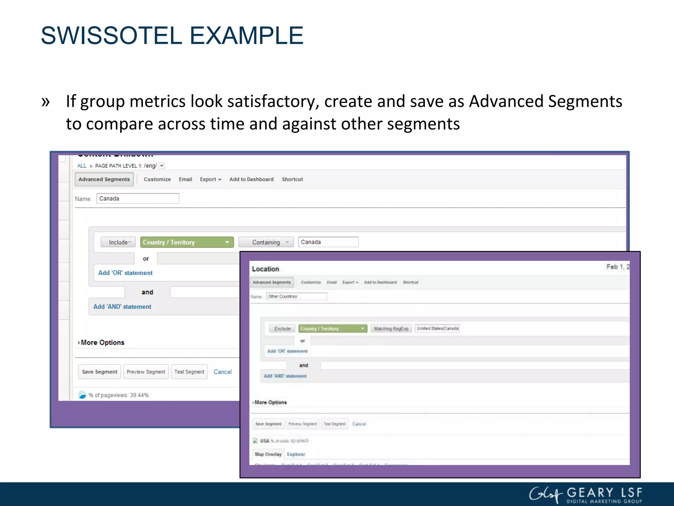The height and width of the screenshot is (506, 674).
Task: Click Email in the Location window toolbar
Action: [x=332, y=282]
